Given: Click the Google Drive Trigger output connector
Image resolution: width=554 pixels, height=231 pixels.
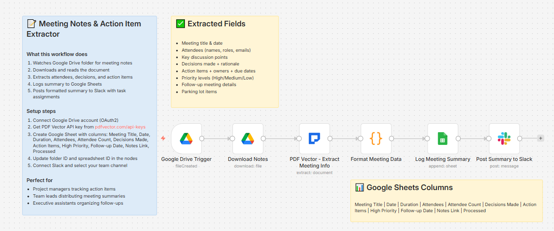Looking at the screenshot, I should [202, 138].
